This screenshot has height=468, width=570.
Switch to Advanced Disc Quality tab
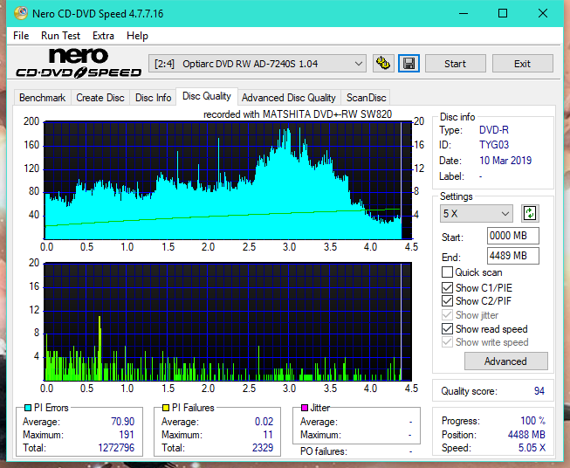289,98
